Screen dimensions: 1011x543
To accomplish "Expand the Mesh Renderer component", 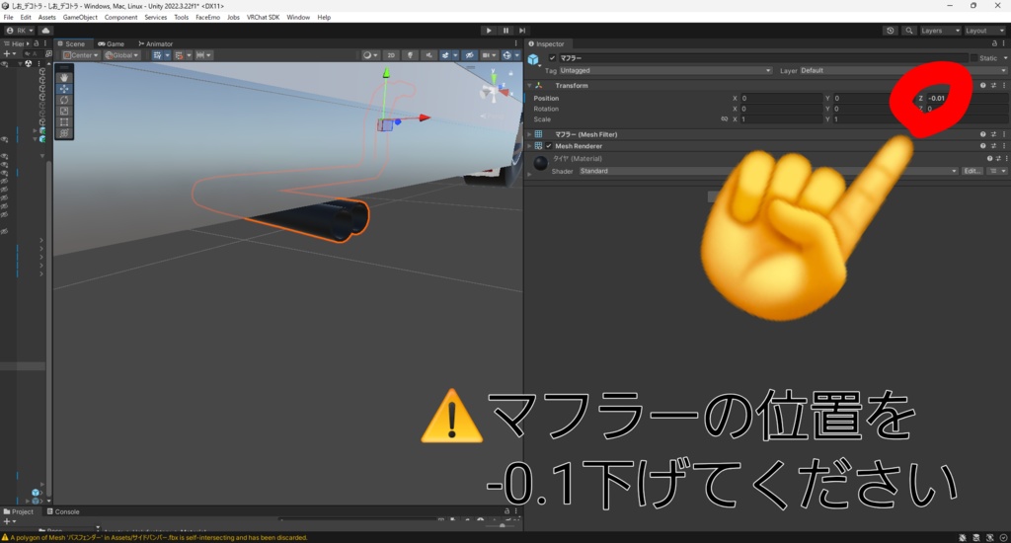I will tap(529, 146).
